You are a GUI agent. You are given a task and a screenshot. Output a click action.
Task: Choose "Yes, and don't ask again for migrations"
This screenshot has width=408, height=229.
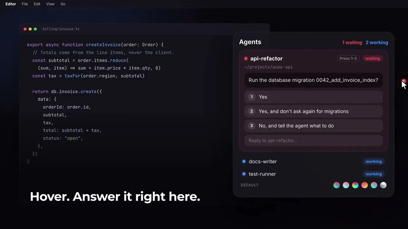[314, 111]
